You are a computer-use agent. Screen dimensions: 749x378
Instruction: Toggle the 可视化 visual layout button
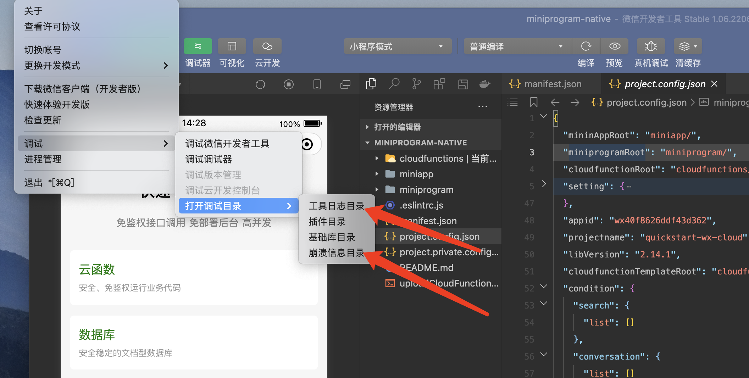click(232, 46)
